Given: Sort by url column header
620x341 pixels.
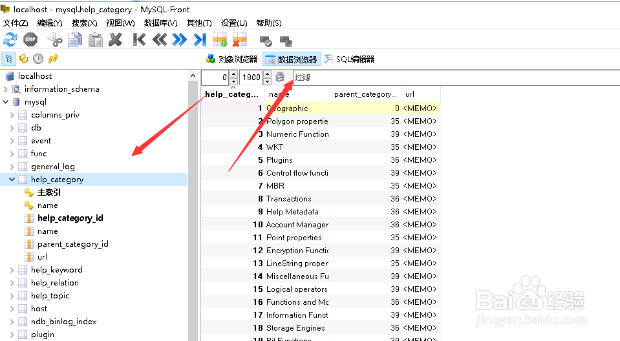Looking at the screenshot, I should 420,94.
